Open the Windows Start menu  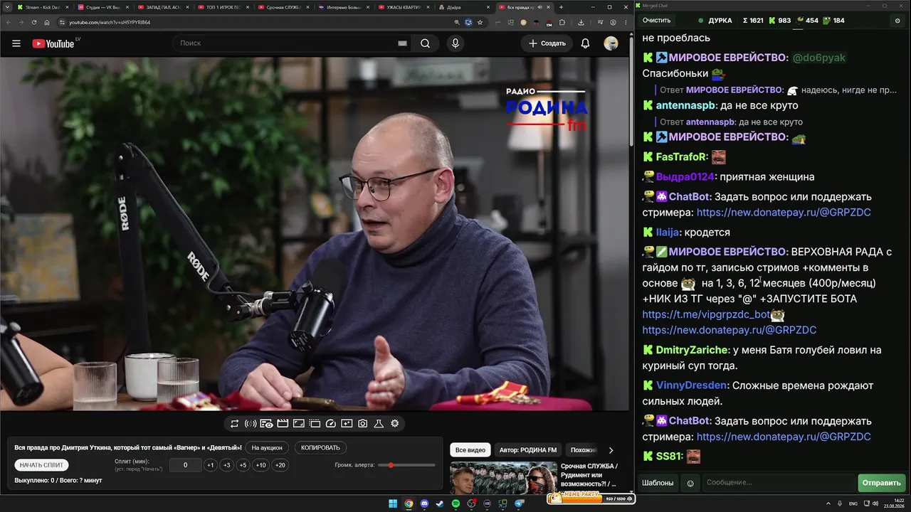[x=393, y=503]
